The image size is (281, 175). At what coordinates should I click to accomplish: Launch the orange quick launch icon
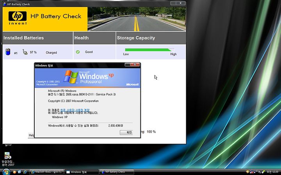tap(14, 172)
